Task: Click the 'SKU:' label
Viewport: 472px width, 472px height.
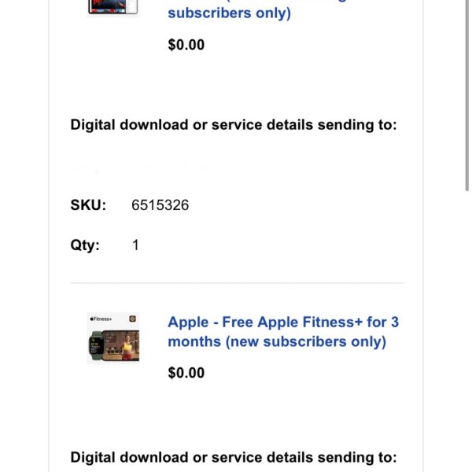Action: (88, 205)
